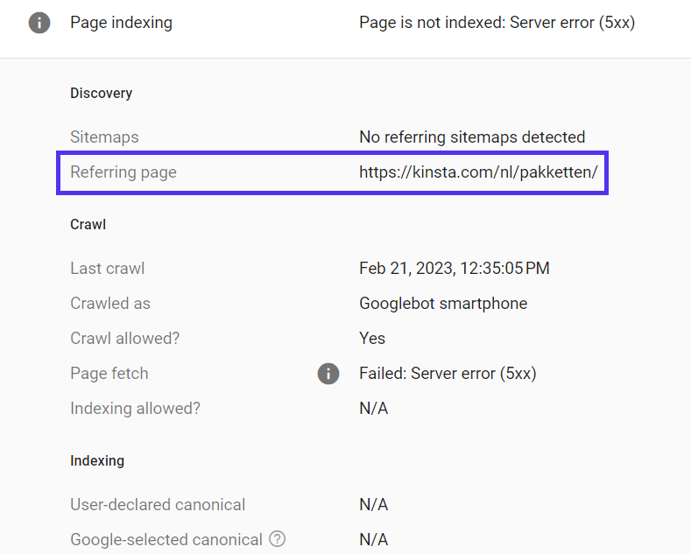691x554 pixels.
Task: Click the Discovery section heading
Action: click(x=101, y=93)
